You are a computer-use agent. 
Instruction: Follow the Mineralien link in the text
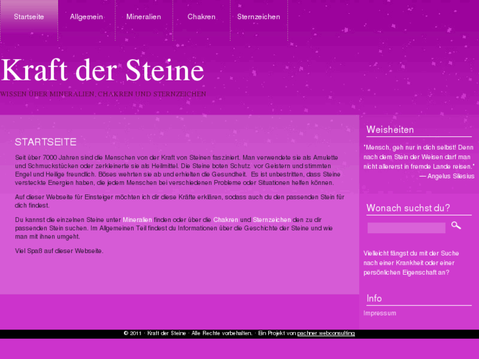point(137,219)
